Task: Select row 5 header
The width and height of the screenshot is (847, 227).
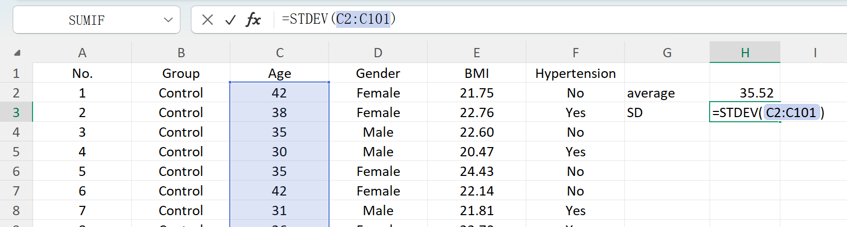Action: (17, 152)
